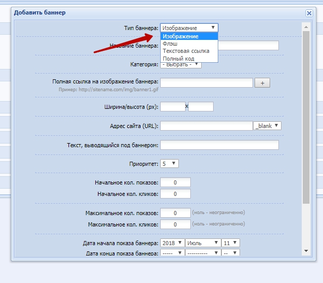Select Флэш from banner type list
323x283 pixels.
170,44
